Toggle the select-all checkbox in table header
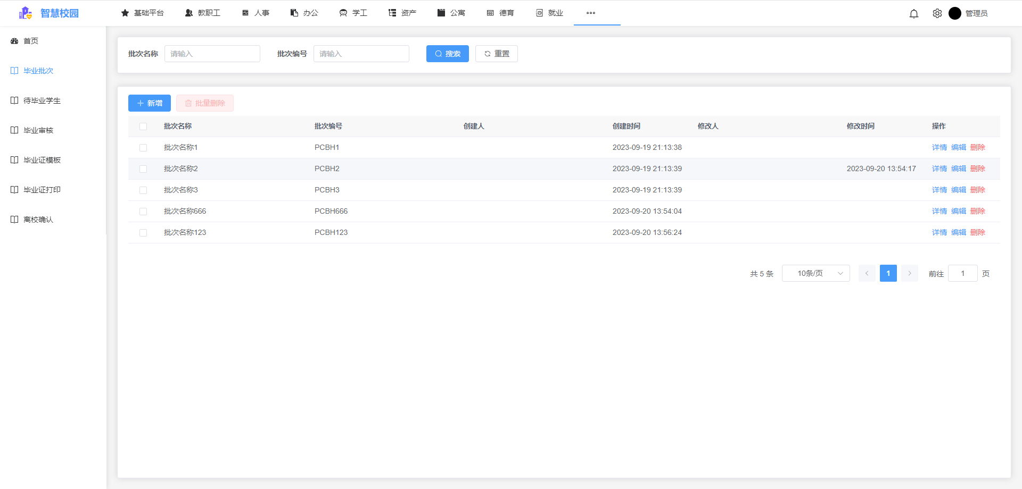Screen dimensions: 1022x489 coord(143,127)
